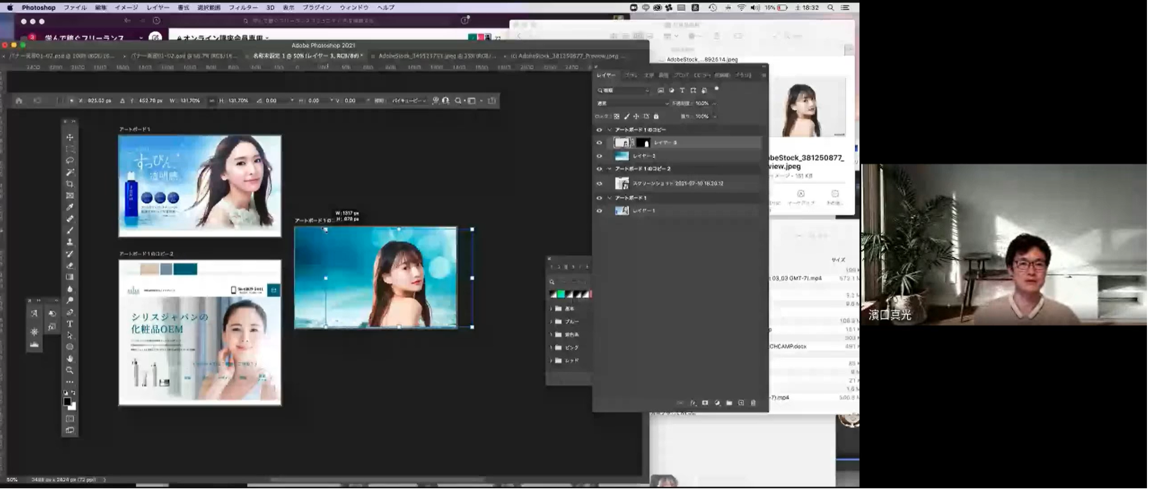Screen dimensions: 1149x500
Task: Hide レイヤー 2 with its eye icon
Action: [599, 156]
